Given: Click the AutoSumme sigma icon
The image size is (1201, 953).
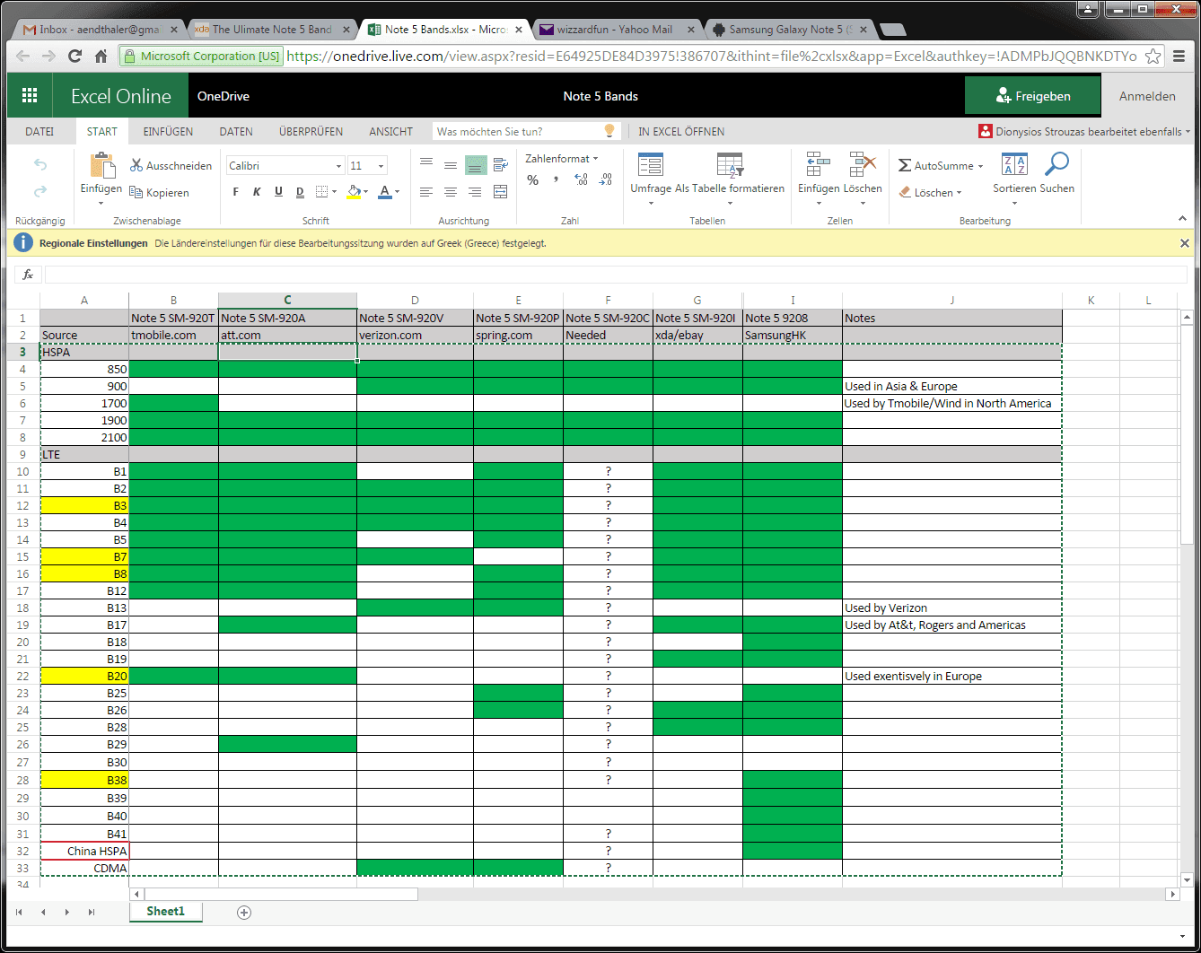Looking at the screenshot, I should pyautogui.click(x=906, y=166).
